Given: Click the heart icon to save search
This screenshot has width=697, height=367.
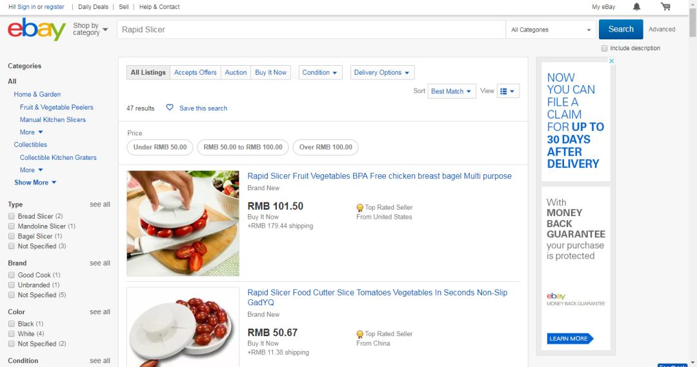Looking at the screenshot, I should coord(170,108).
